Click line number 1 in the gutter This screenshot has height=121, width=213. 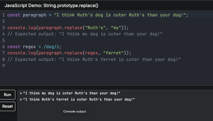3,15
